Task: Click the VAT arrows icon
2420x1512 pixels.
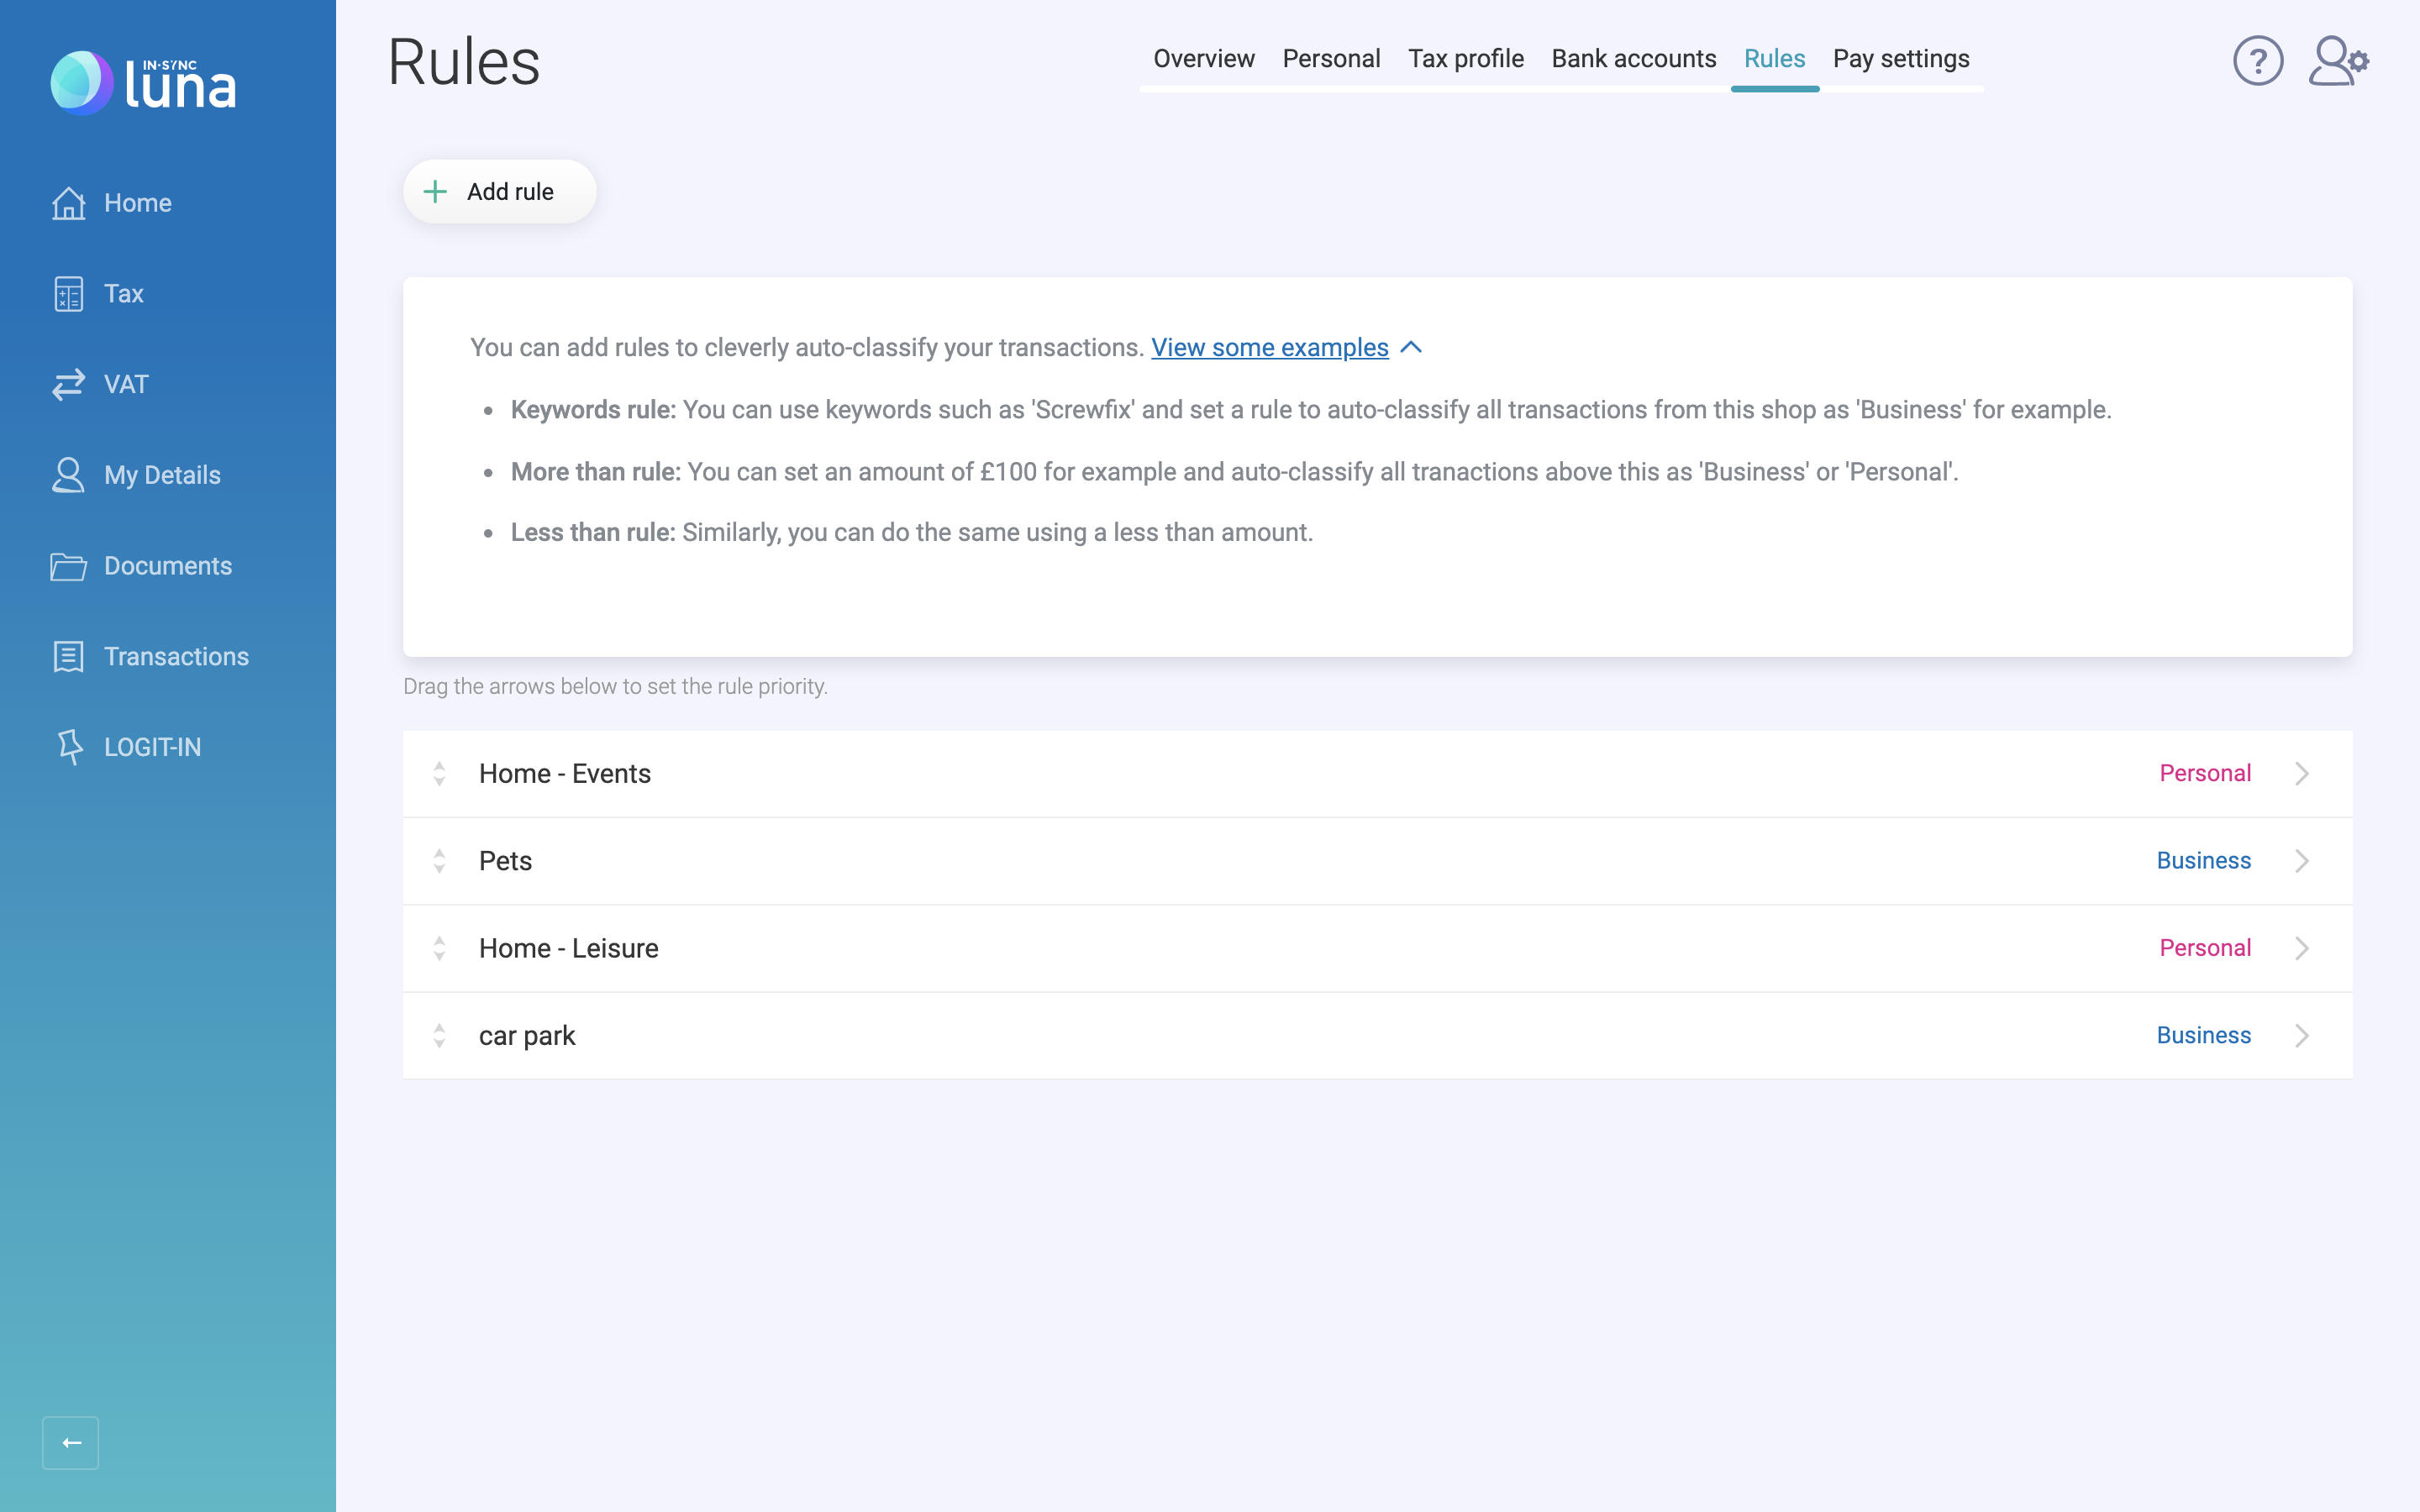Action: [68, 385]
